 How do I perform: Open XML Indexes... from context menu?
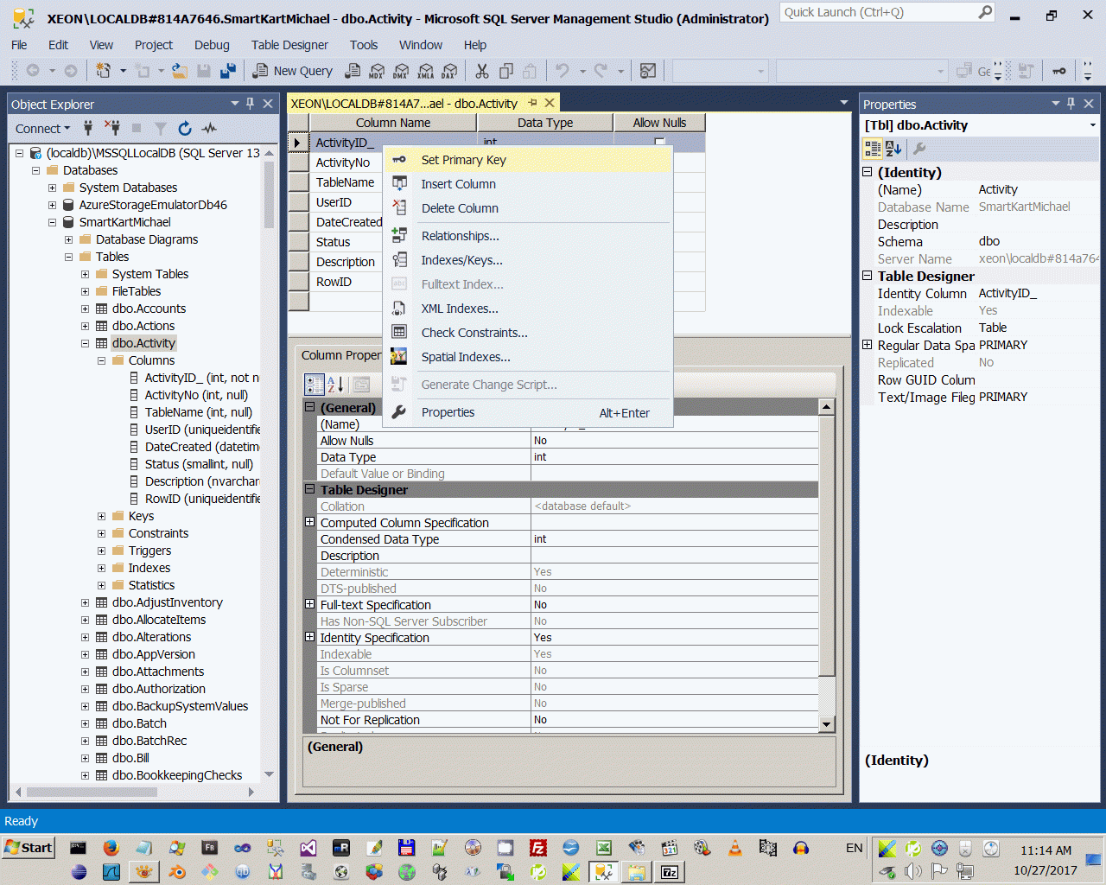pos(528,309)
